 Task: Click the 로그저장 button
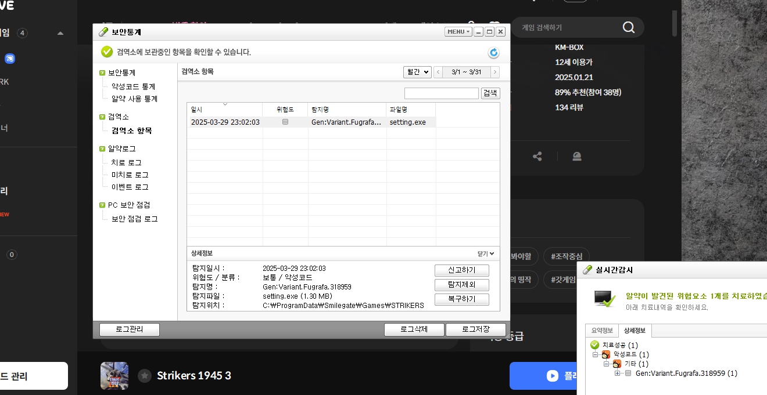(475, 329)
